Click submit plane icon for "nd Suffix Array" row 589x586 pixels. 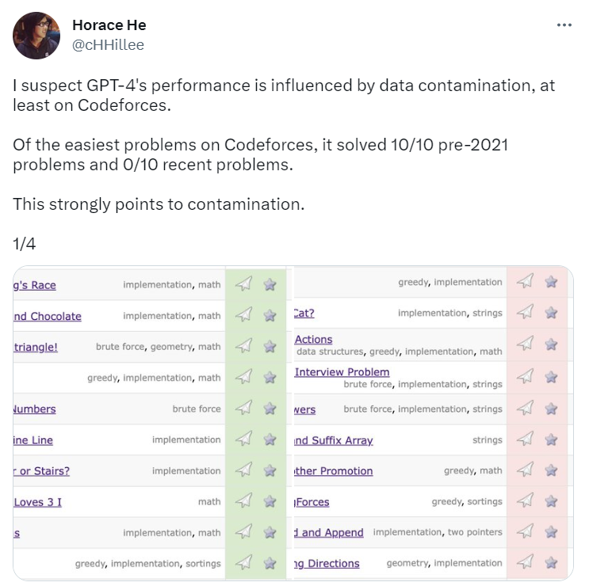tap(525, 440)
